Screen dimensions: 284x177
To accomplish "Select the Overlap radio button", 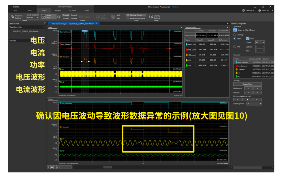I will tap(235, 34).
